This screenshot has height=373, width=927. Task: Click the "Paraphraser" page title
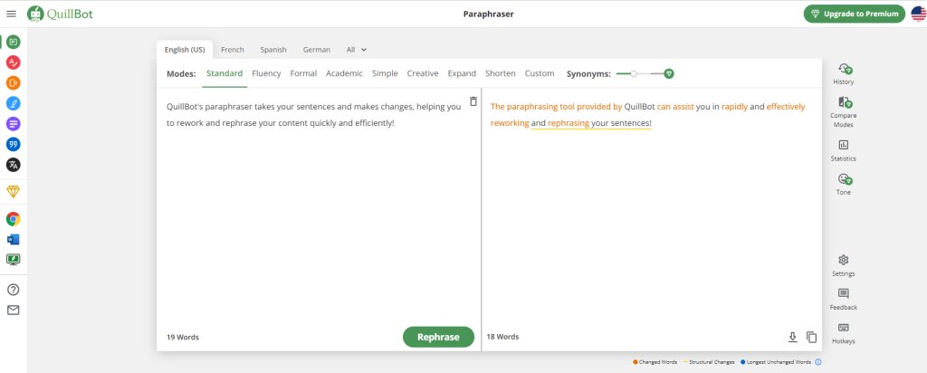488,14
